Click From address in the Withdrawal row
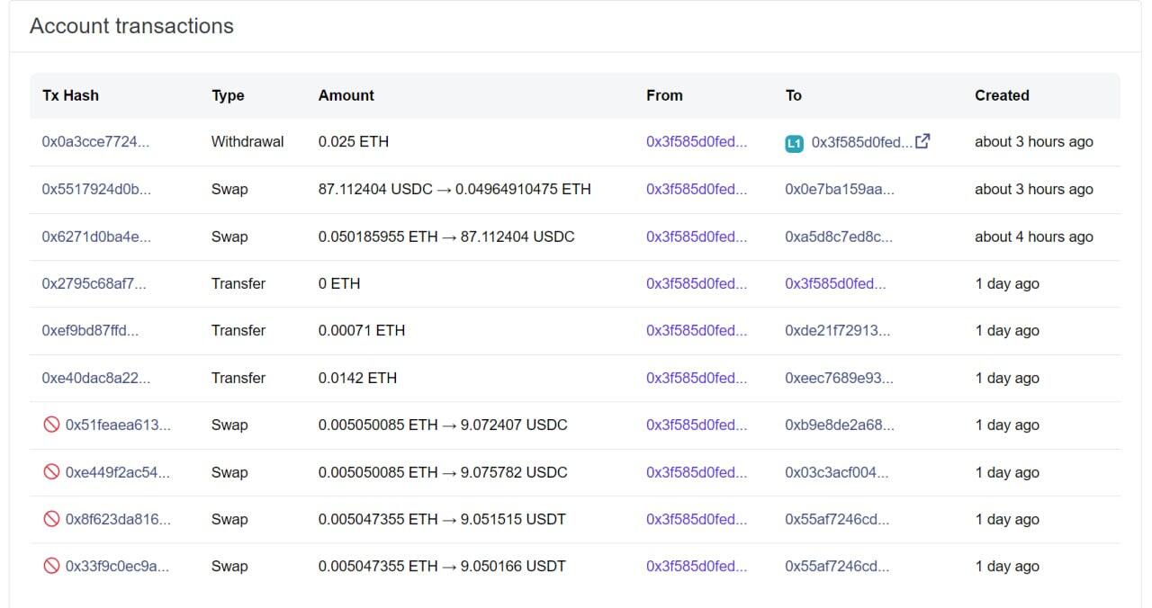 tap(697, 142)
